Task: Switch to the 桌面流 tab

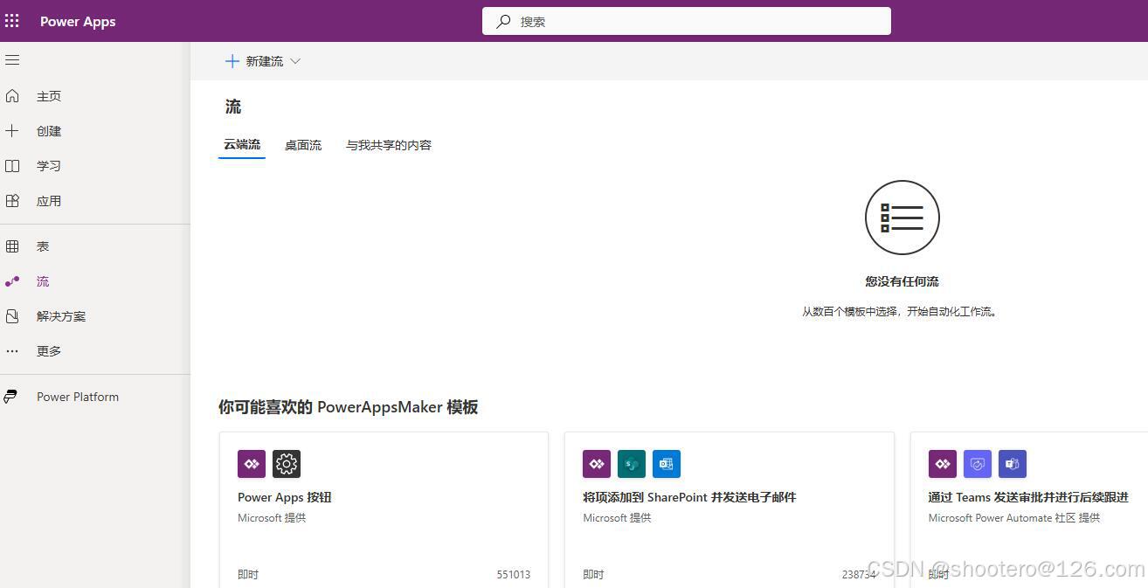Action: (303, 145)
